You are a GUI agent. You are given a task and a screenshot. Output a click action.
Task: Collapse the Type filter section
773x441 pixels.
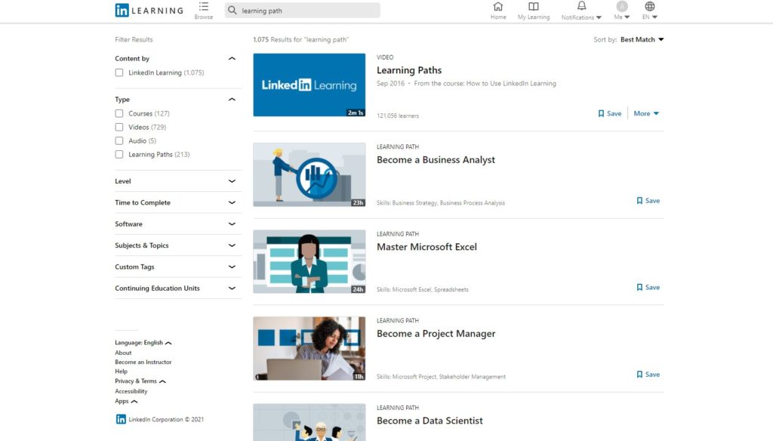(x=232, y=99)
